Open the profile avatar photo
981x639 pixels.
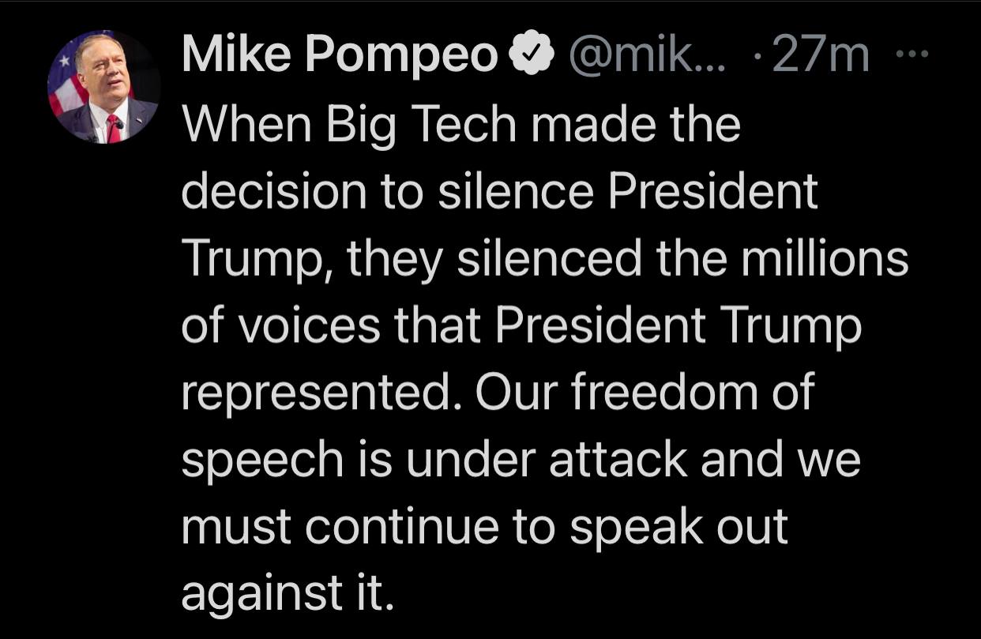[x=104, y=87]
